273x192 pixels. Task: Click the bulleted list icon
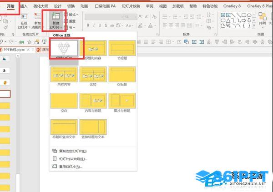coord(165,17)
